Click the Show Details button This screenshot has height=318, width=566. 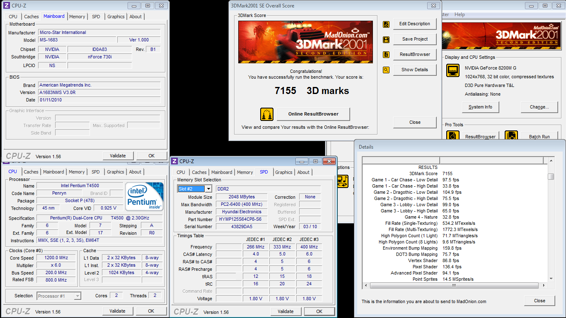(x=415, y=70)
